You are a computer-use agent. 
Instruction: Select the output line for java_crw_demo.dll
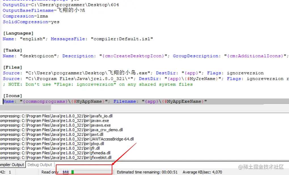[61, 130]
